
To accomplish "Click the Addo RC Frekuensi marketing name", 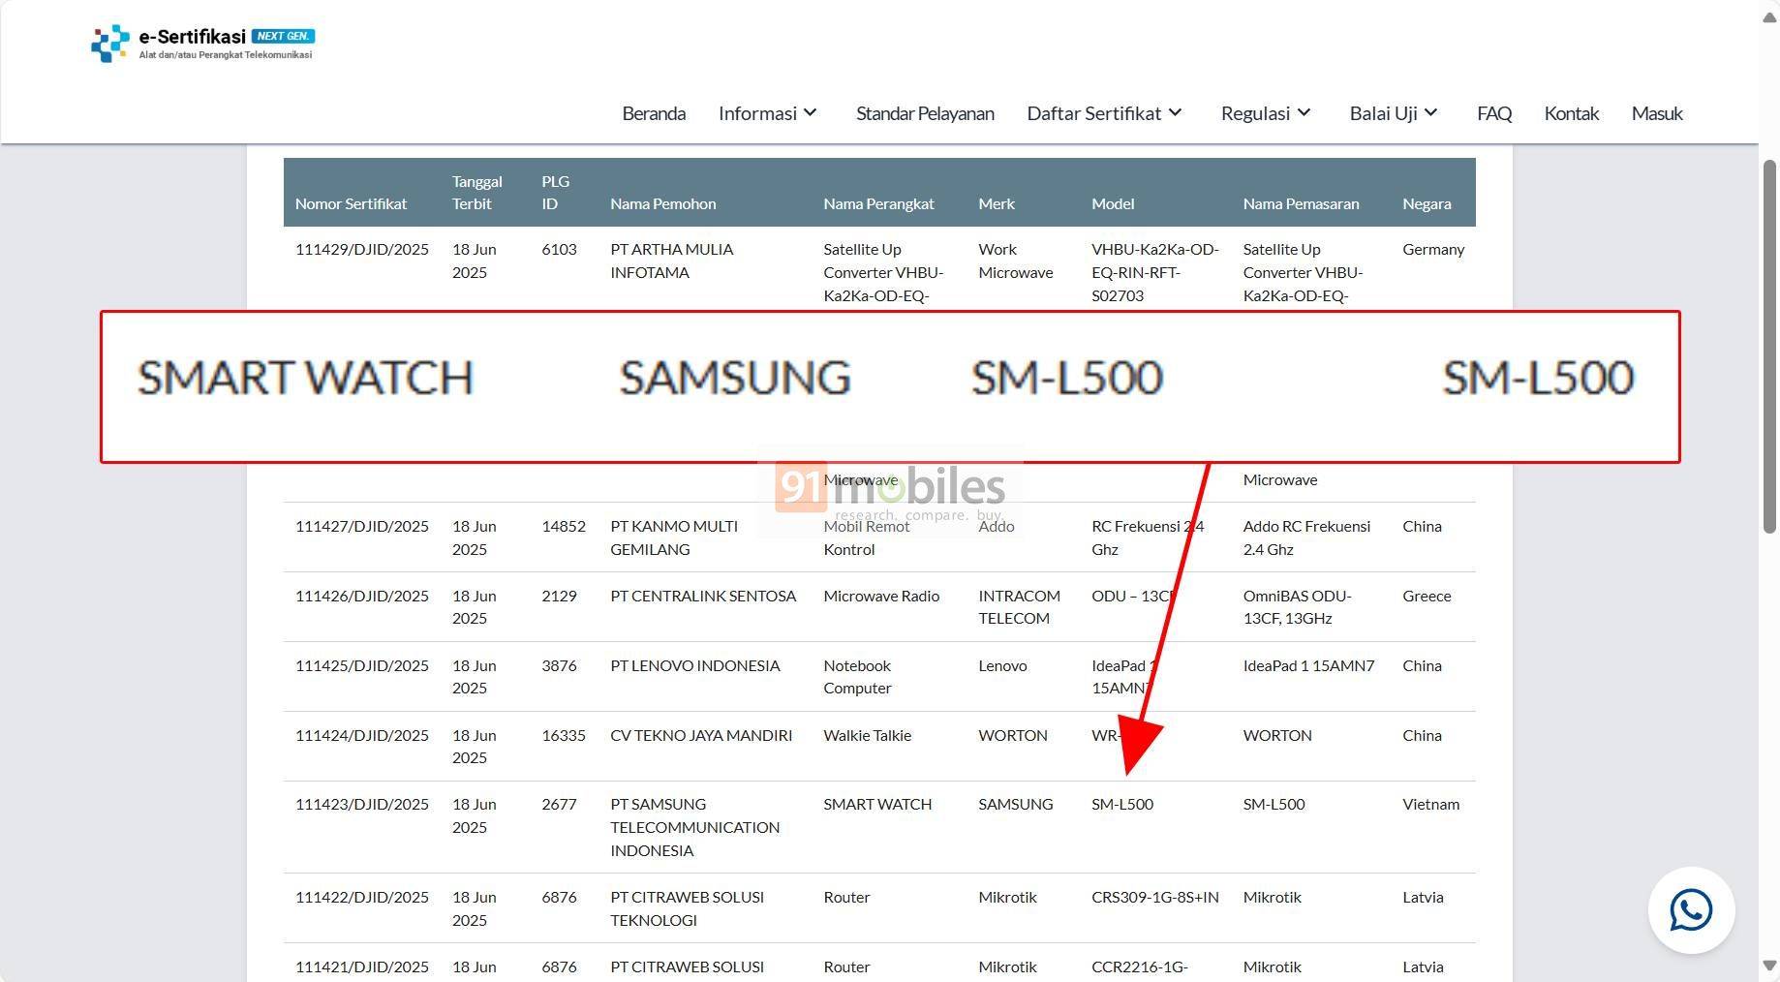I will (x=1306, y=537).
